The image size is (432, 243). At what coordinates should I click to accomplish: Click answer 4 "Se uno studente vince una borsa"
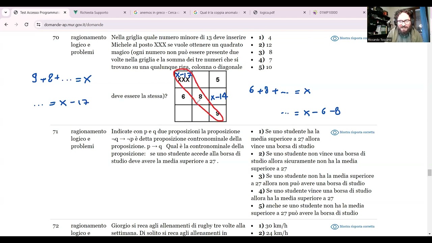click(311, 194)
